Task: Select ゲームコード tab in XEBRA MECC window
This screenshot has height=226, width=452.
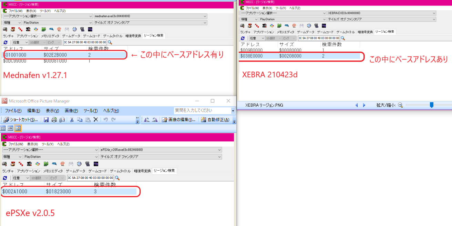Action: pyautogui.click(x=326, y=32)
